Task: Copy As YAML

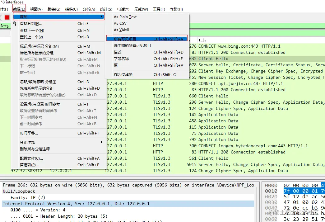Action: point(148,30)
